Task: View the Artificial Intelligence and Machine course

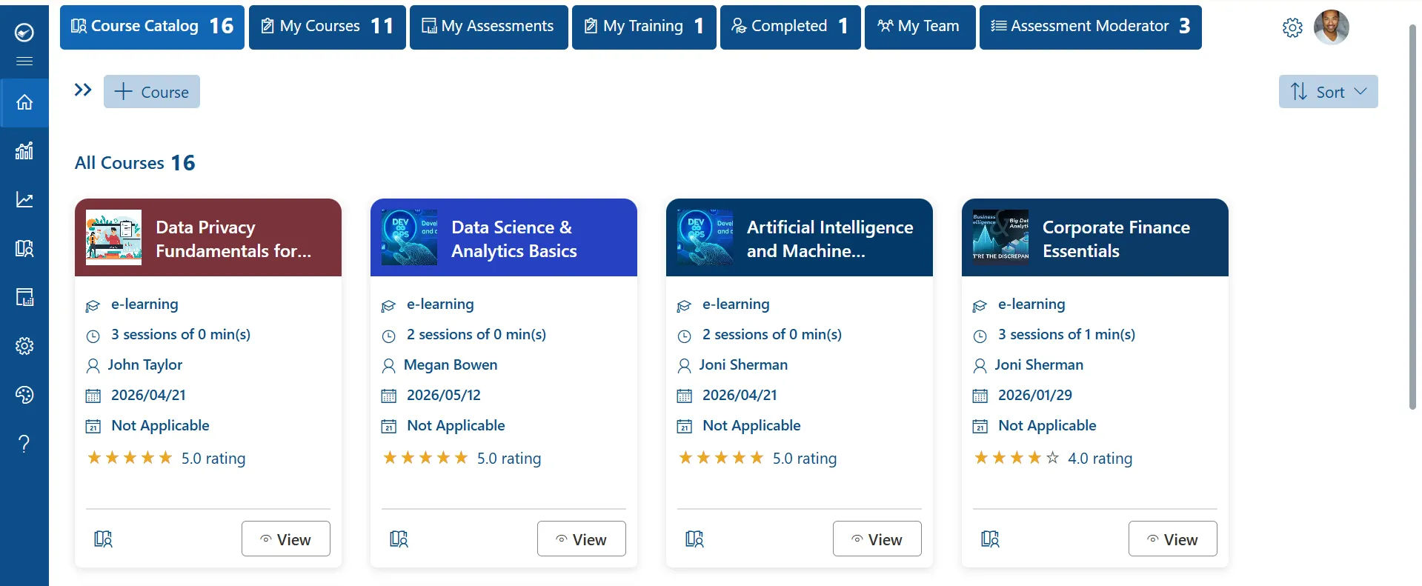Action: coord(877,539)
